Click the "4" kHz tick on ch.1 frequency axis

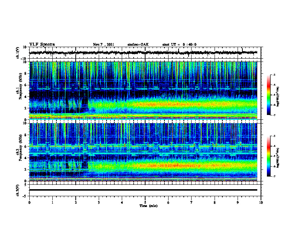point(26,97)
